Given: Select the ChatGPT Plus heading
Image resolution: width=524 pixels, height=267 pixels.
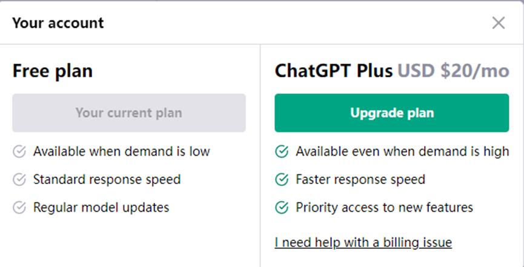Looking at the screenshot, I should click(333, 71).
